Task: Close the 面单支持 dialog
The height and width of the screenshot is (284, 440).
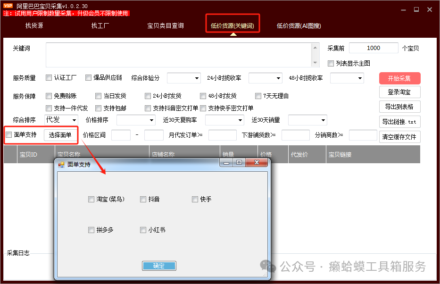Action: (257, 162)
